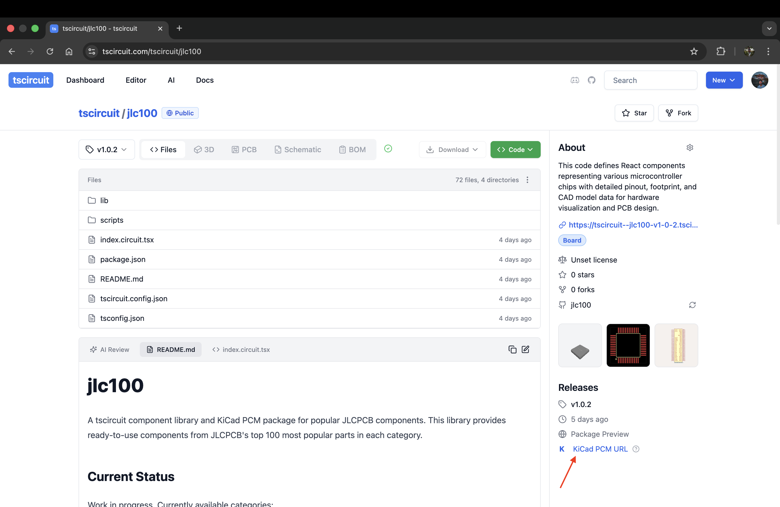Star the jlc100 repository
Viewport: 780px width, 507px height.
[x=634, y=113]
